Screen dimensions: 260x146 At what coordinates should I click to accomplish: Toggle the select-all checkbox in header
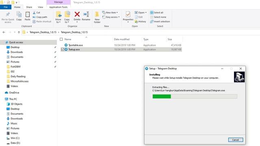(61, 39)
